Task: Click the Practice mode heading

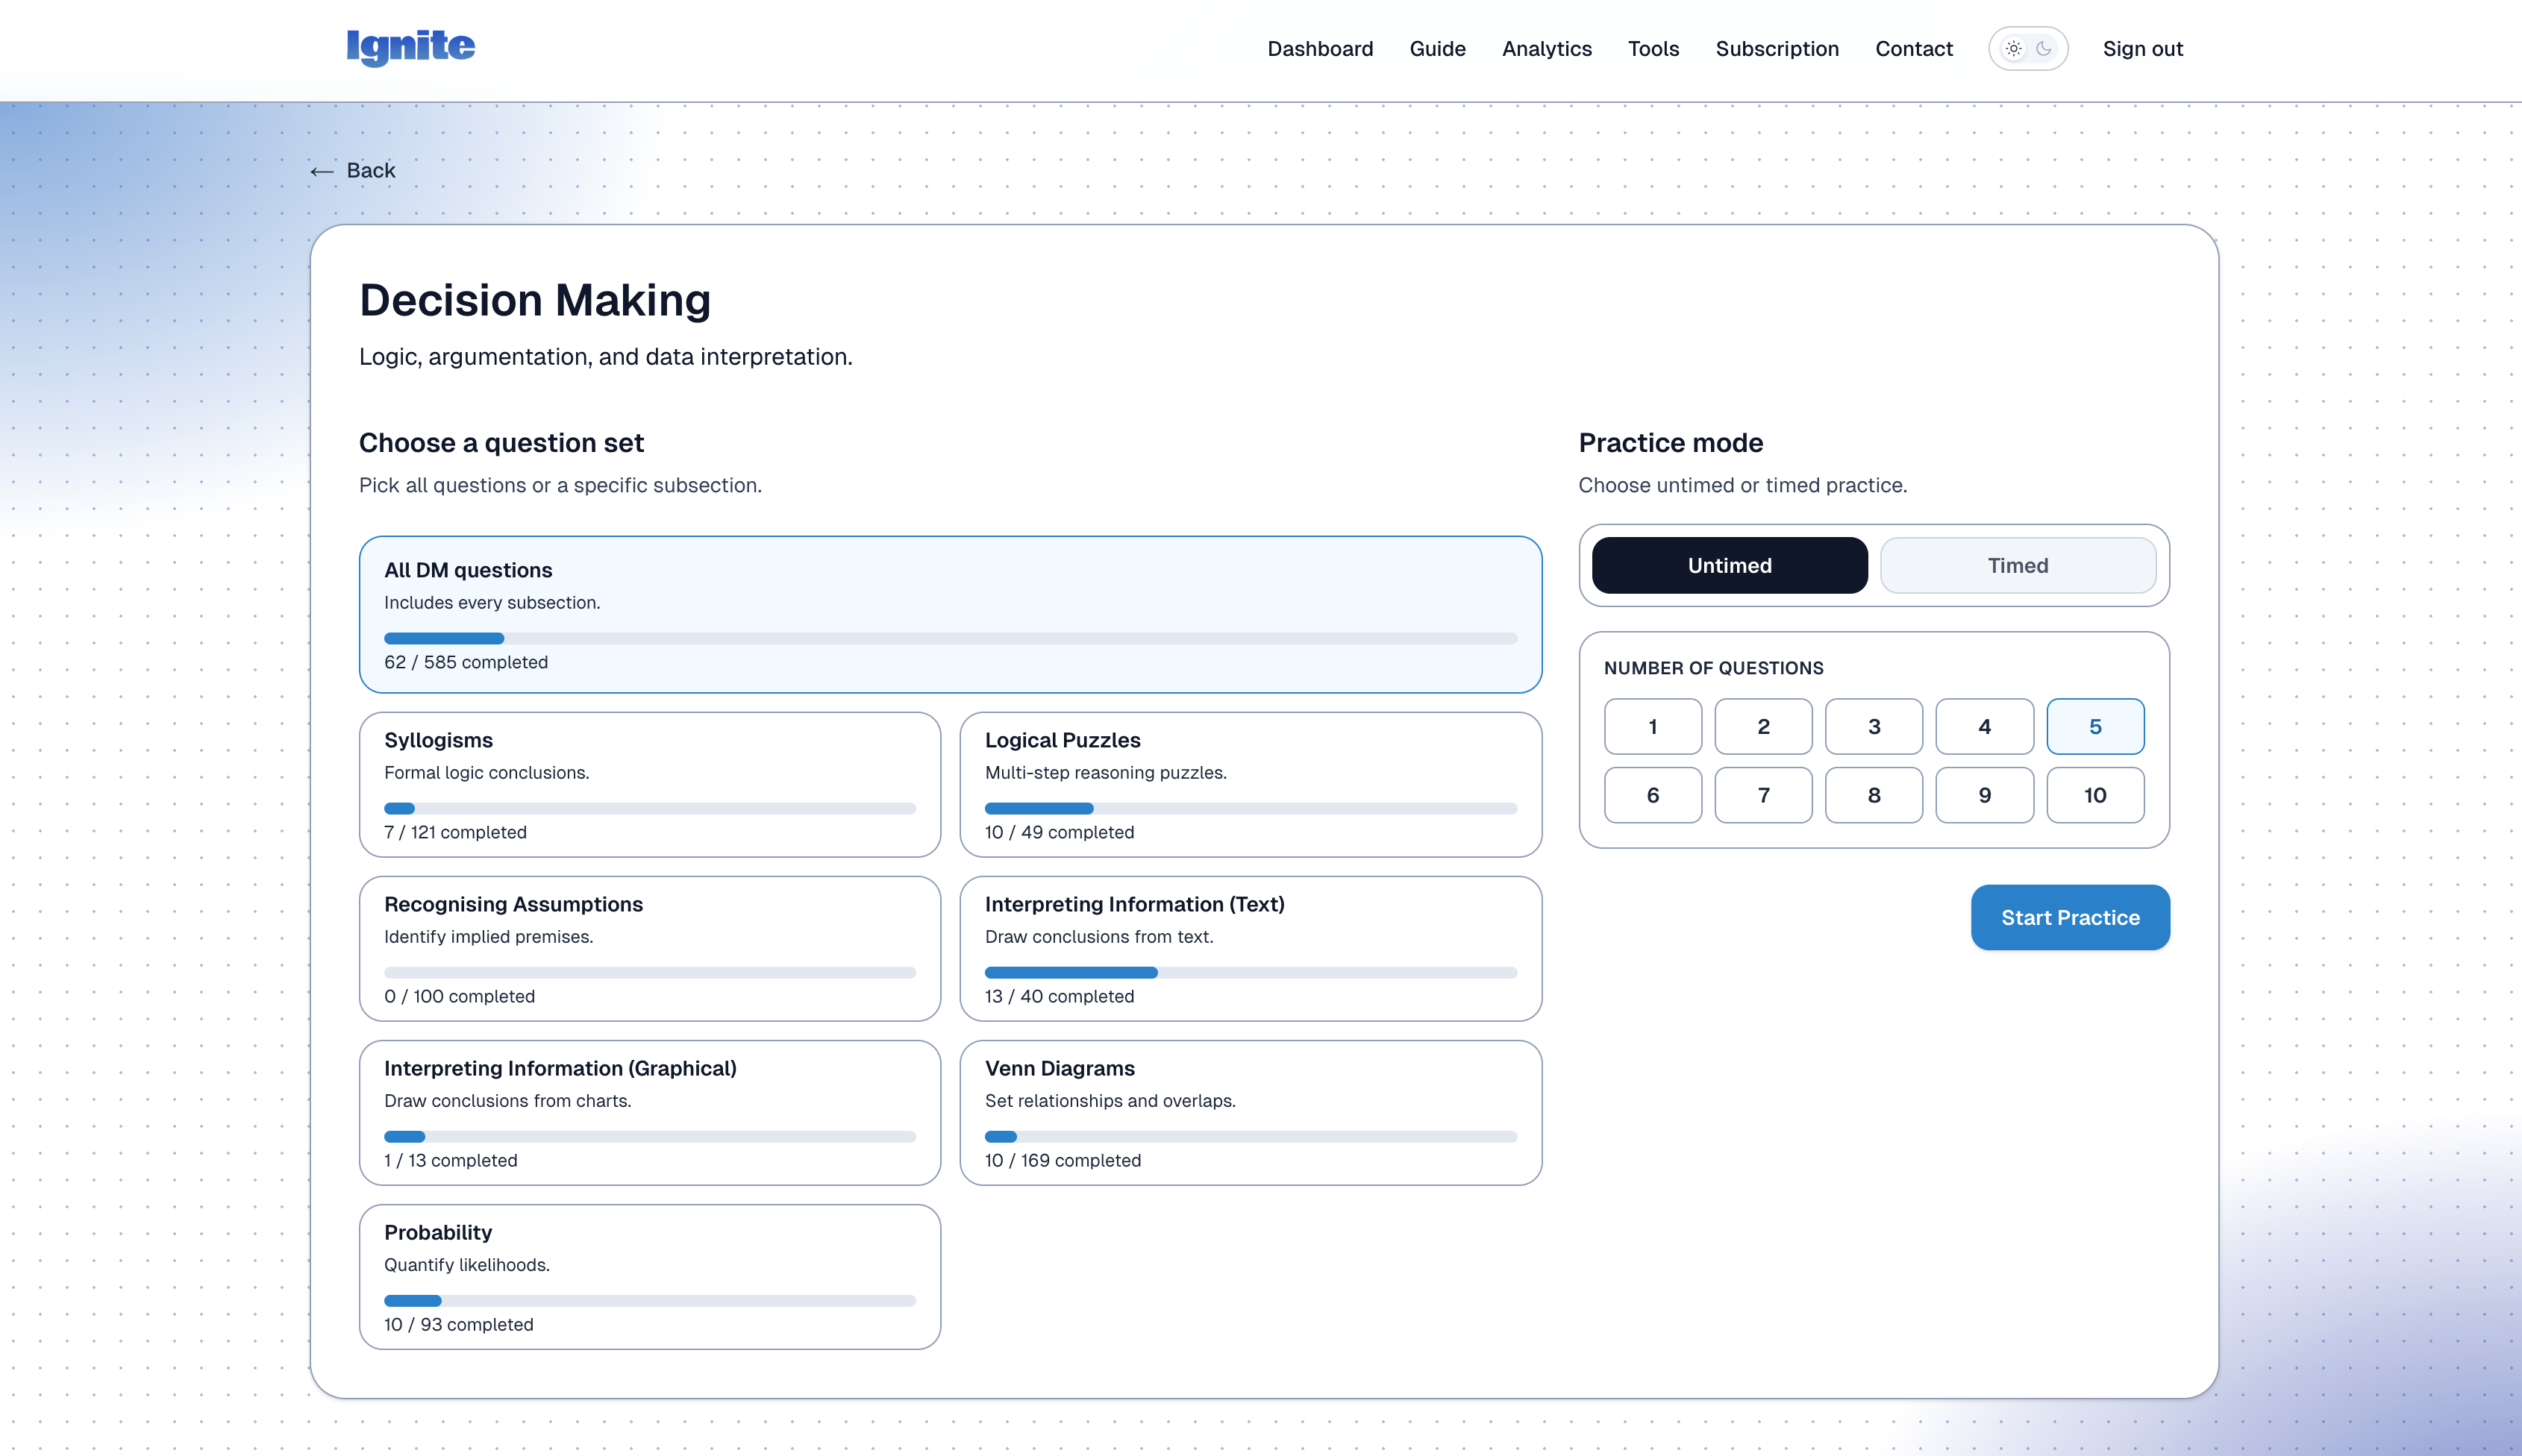Action: pyautogui.click(x=1670, y=442)
